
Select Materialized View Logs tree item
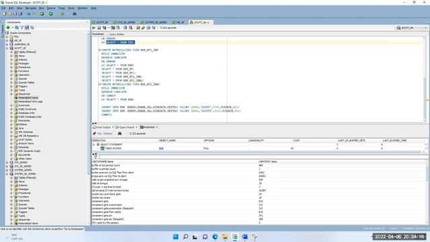(x=30, y=102)
